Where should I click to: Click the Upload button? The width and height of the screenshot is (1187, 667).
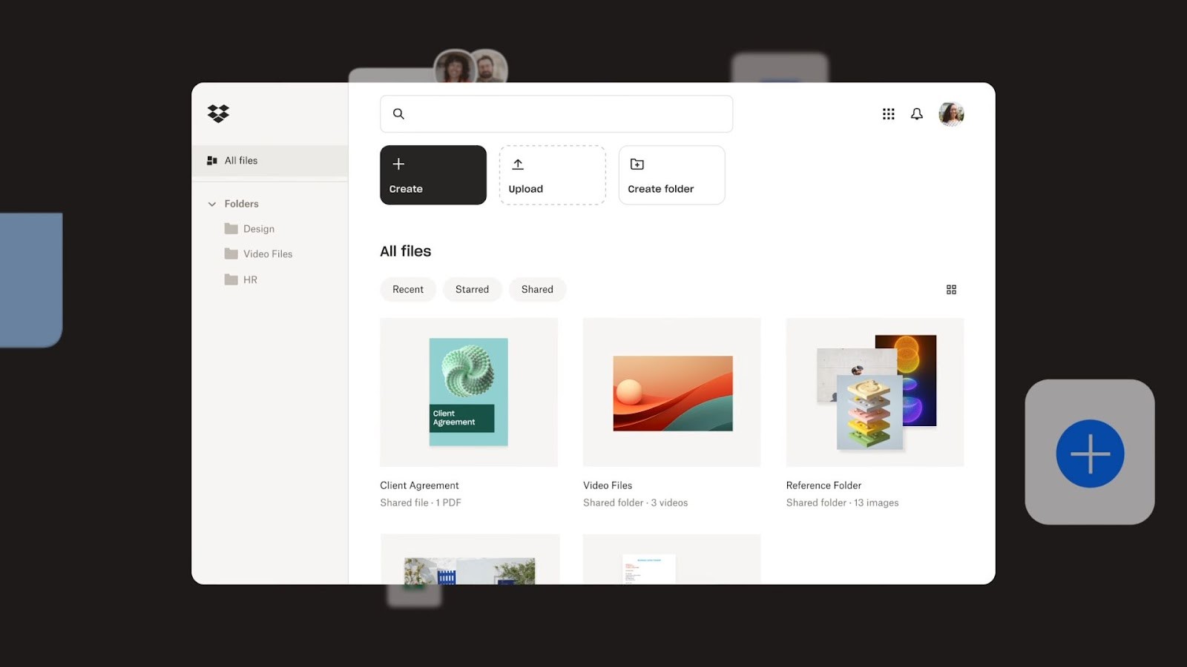tap(552, 175)
